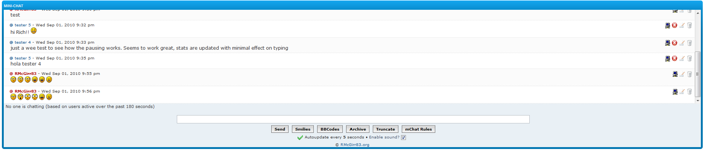Click the Truncate button
Viewport: 705px width, 152px height.
coord(385,129)
